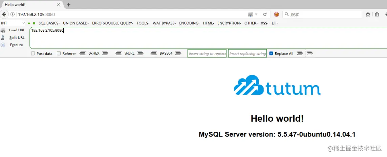Screen dimensions: 387x157
Task: Click gray arrow next to Replace All
Action: pyautogui.click(x=300, y=53)
